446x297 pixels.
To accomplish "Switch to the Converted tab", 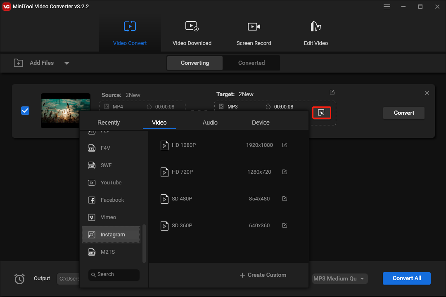I will click(251, 63).
